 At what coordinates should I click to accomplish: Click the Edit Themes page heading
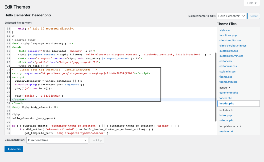pos(17,7)
